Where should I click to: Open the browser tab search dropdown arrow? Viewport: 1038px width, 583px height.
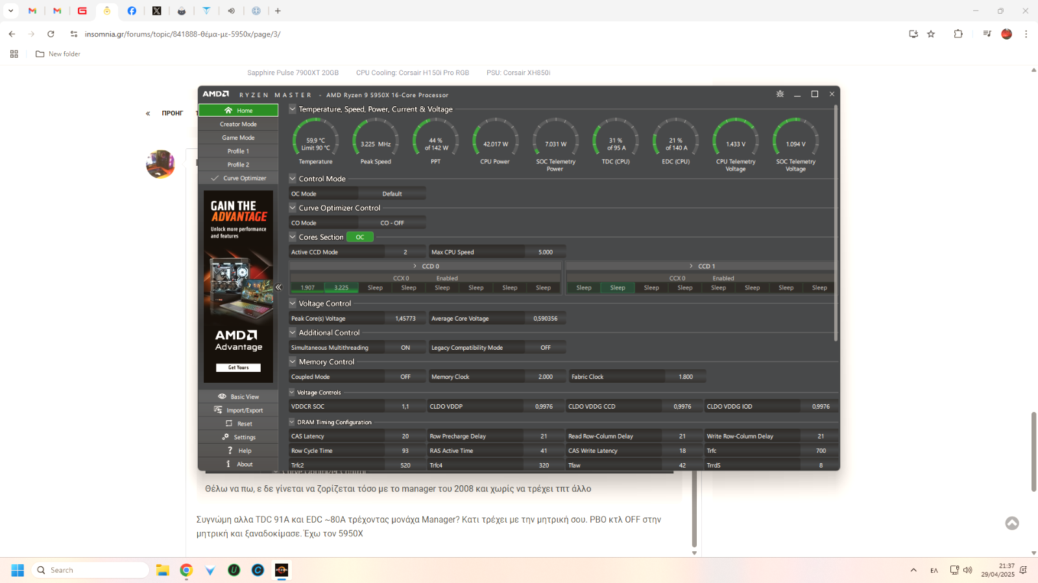(x=10, y=10)
